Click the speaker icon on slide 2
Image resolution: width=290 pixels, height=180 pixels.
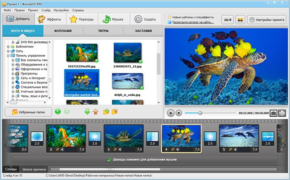click(x=62, y=150)
